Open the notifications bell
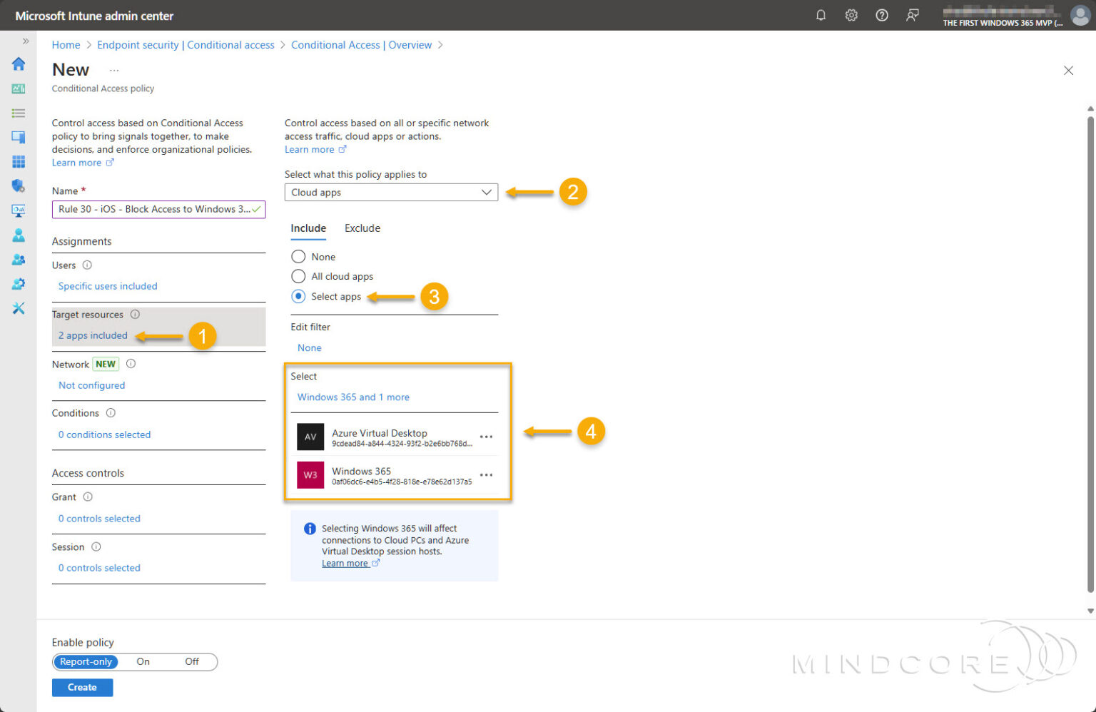 point(821,14)
